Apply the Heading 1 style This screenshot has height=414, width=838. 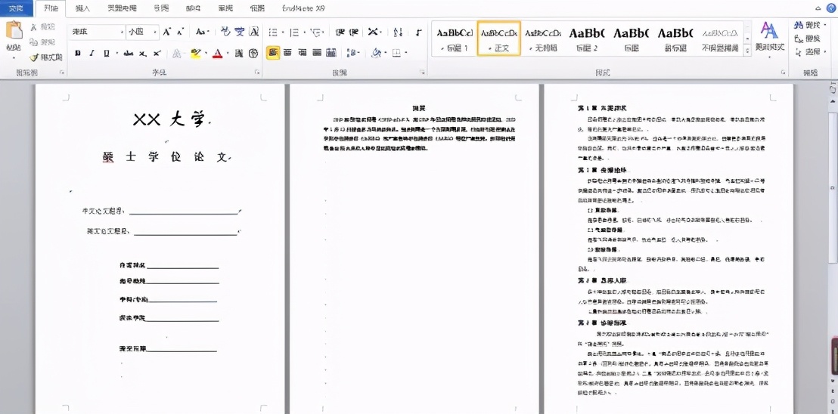(455, 39)
